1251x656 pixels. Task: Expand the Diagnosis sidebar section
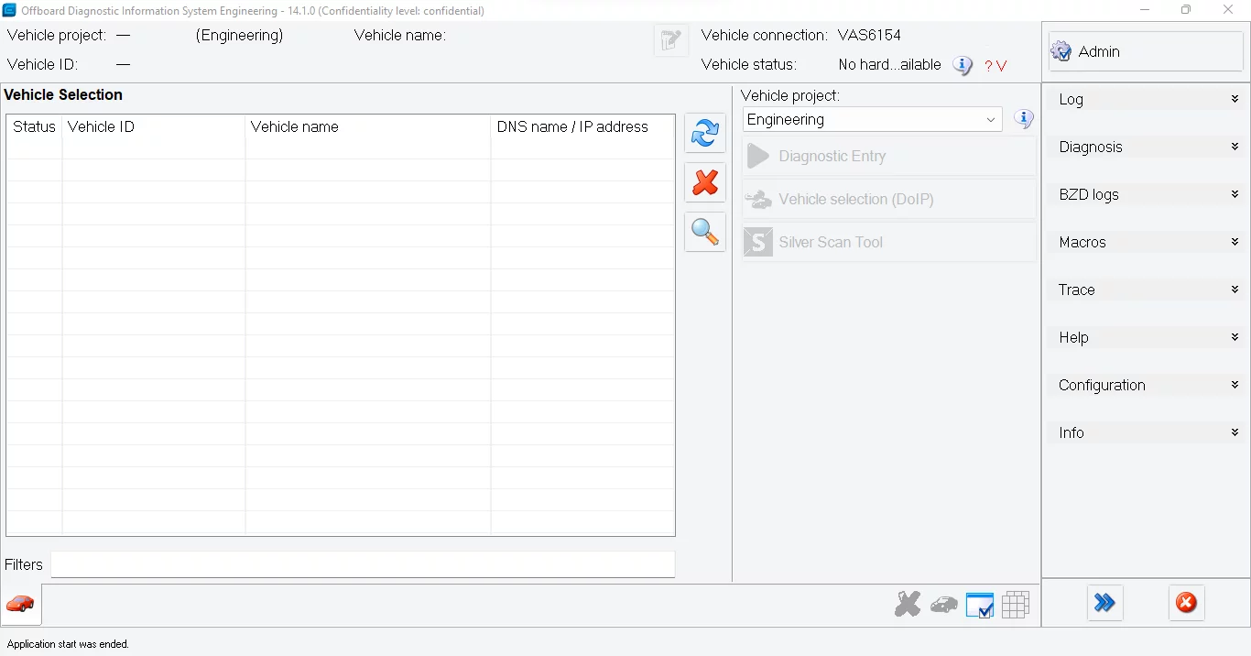point(1146,147)
